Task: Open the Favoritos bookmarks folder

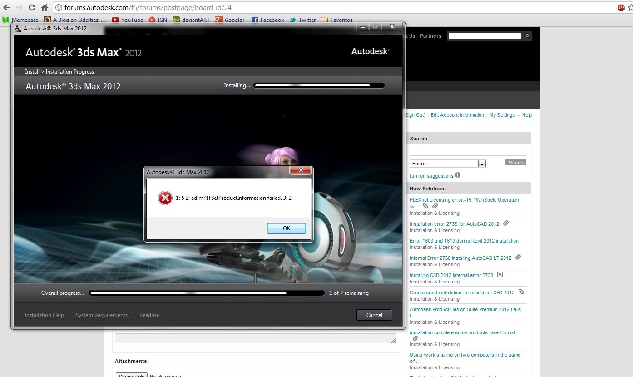Action: click(x=336, y=20)
